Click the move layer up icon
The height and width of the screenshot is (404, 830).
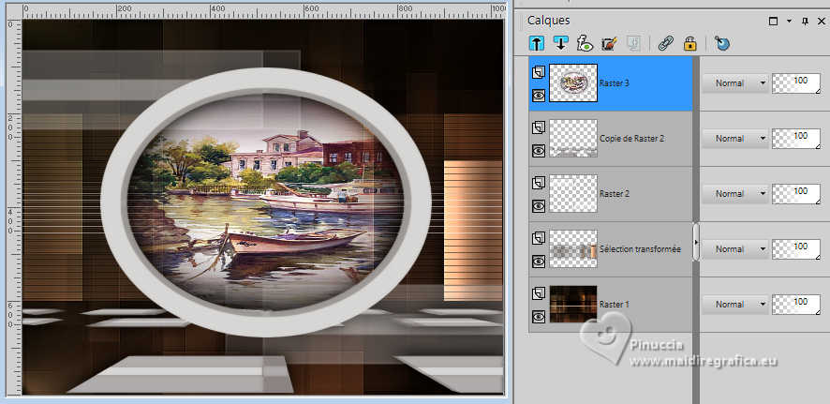coord(537,43)
